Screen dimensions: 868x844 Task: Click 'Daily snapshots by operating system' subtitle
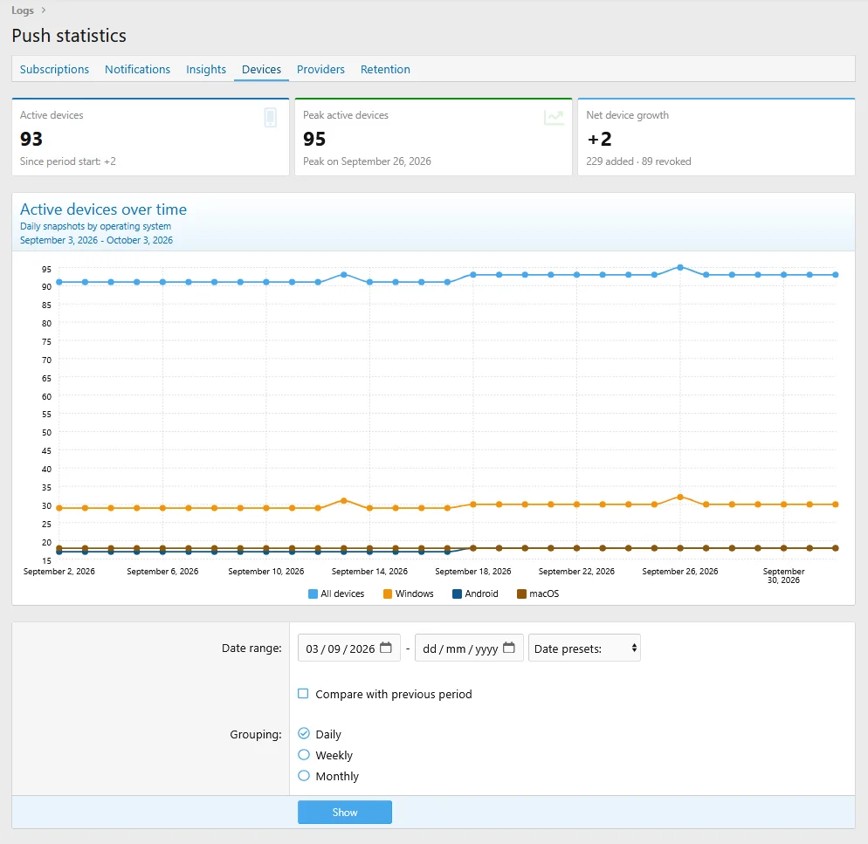click(x=96, y=226)
